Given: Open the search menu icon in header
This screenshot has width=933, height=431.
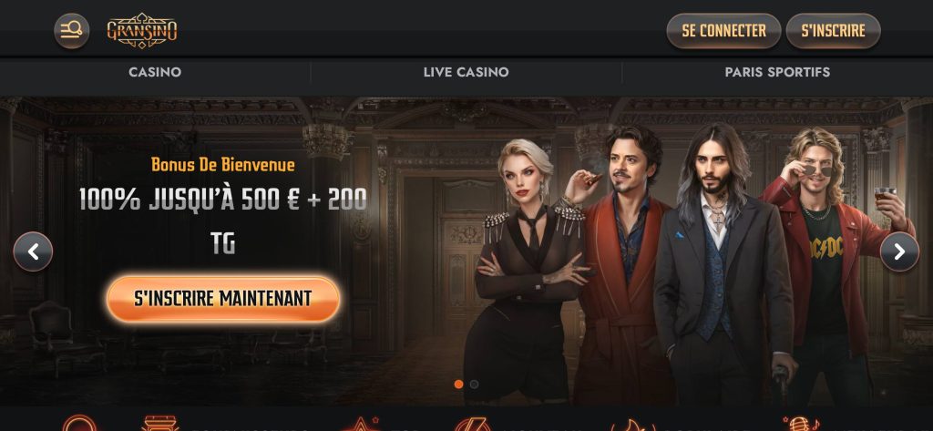Looking at the screenshot, I should [71, 30].
